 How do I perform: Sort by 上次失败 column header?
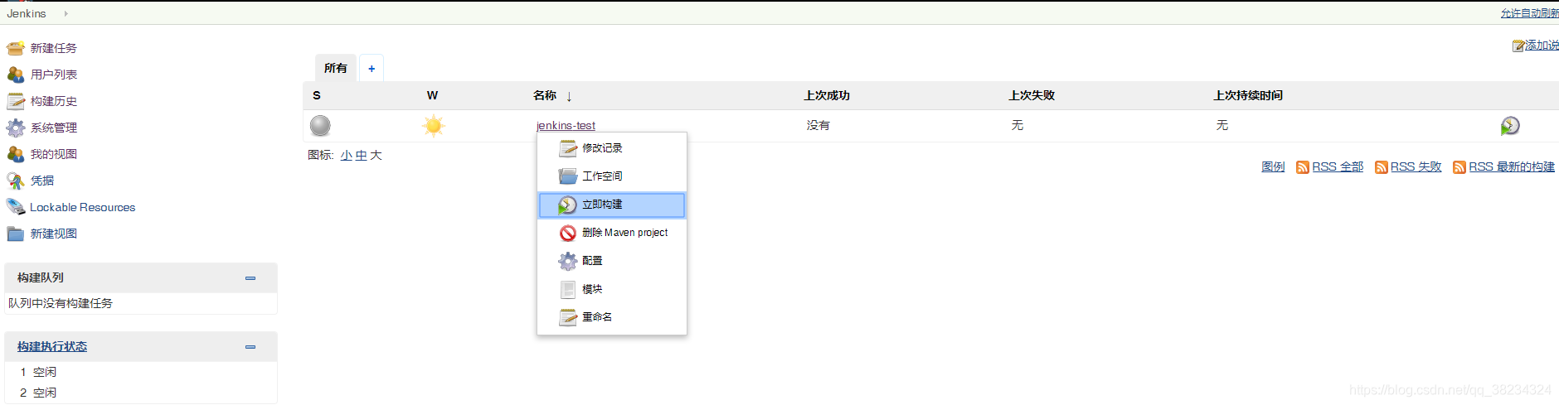[x=1032, y=95]
